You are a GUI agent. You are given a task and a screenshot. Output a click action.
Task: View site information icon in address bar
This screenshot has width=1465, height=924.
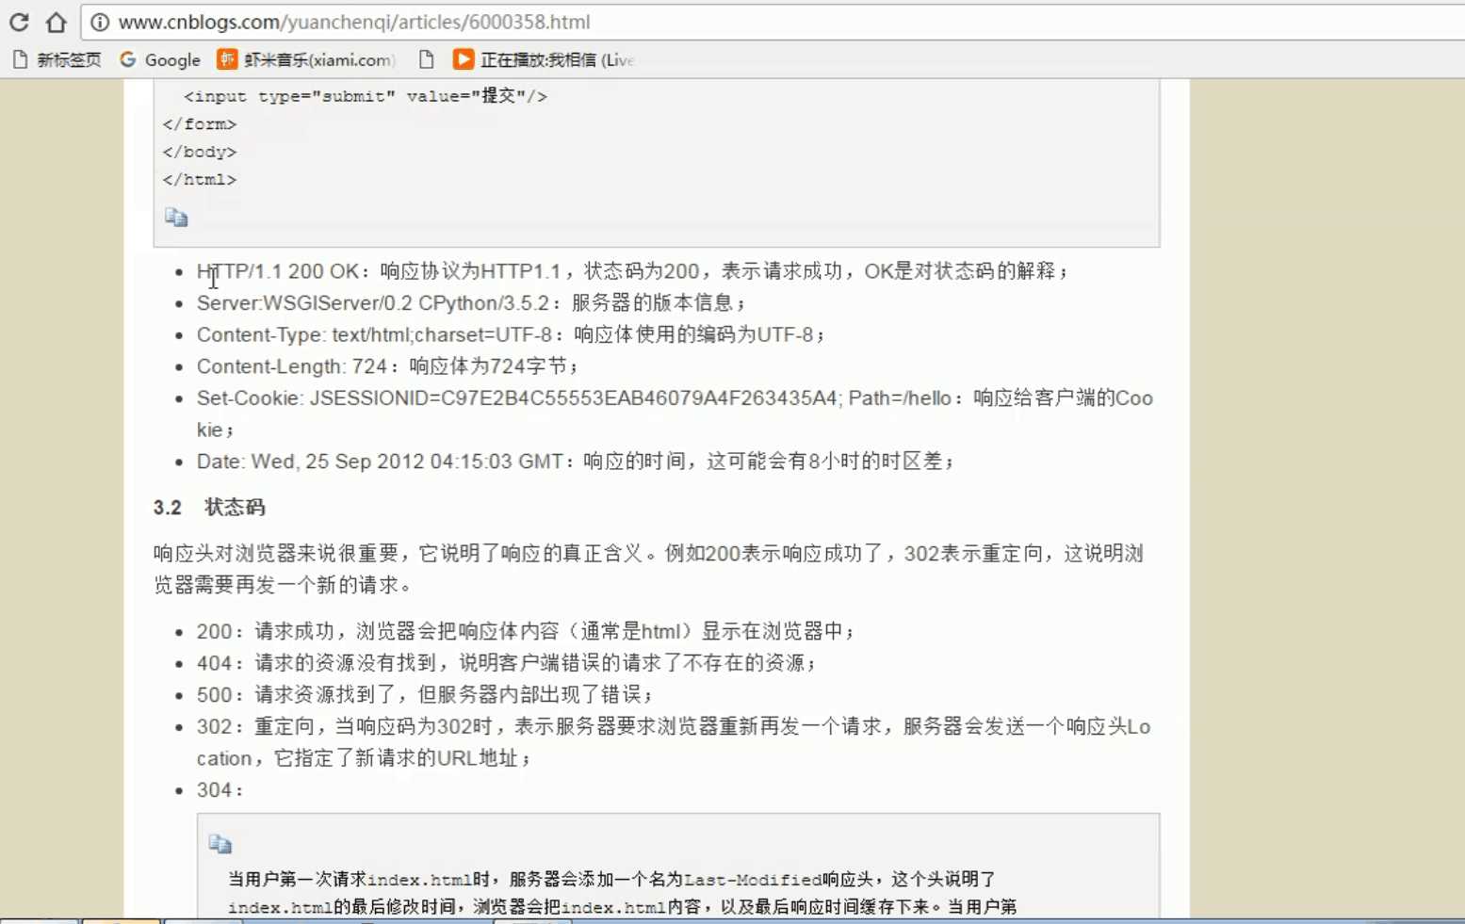pyautogui.click(x=99, y=22)
